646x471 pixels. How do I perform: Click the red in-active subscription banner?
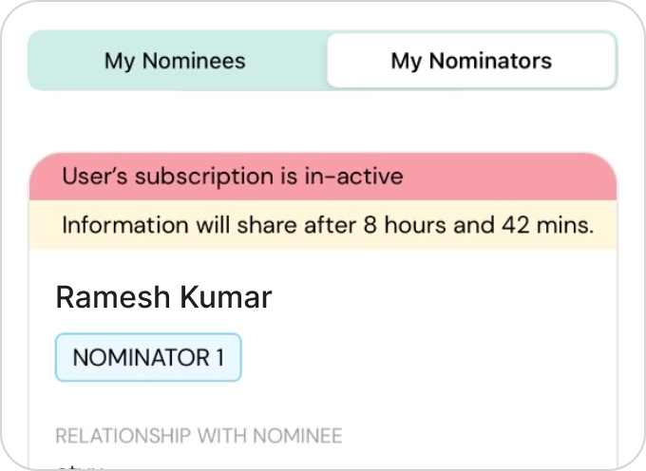(323, 177)
